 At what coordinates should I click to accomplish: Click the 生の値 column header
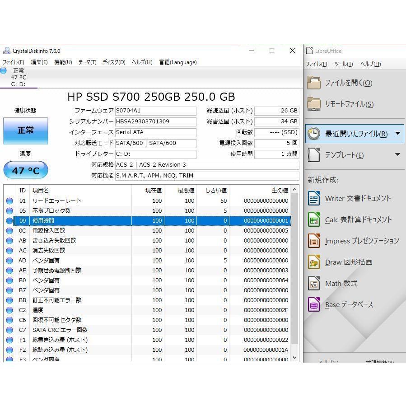coord(260,190)
